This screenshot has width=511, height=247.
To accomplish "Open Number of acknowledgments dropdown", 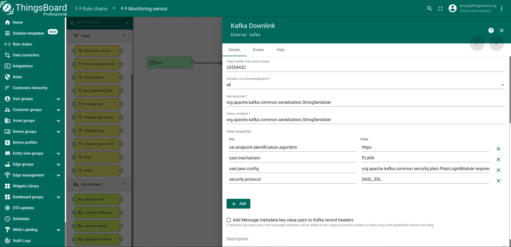I will (x=365, y=85).
